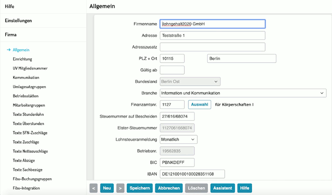Go to Kommunikation in the sidebar
This screenshot has height=195, width=332.
pos(26,77)
